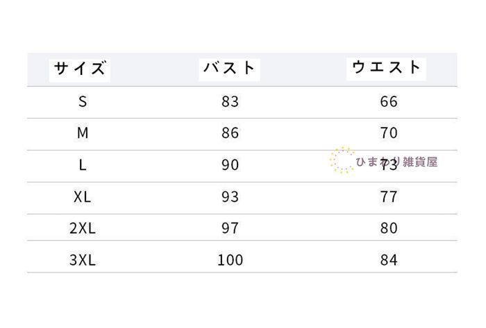Click waist value 66 for size S
The width and height of the screenshot is (486, 328).
(x=389, y=102)
